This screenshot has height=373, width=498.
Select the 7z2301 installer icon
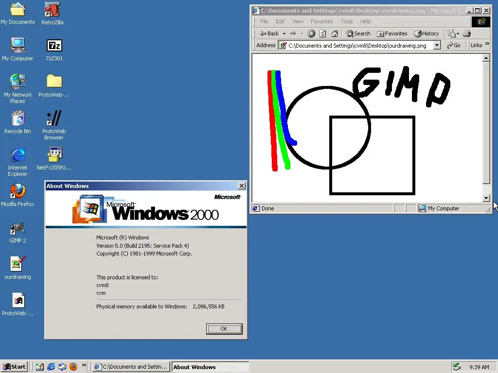pos(54,50)
